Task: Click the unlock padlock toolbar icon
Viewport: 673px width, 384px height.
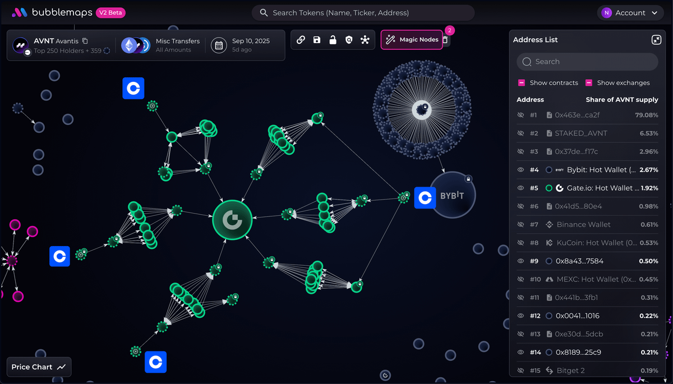Action: tap(333, 40)
